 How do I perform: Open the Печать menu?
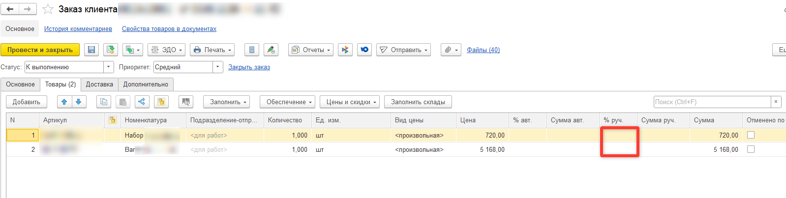[212, 50]
